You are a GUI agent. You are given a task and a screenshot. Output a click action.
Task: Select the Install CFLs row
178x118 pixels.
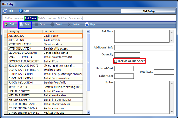point(45,61)
